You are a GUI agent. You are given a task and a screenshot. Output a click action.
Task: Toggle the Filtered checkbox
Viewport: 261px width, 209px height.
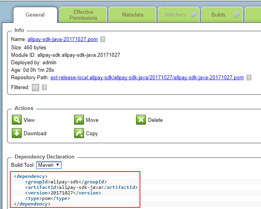[x=35, y=88]
